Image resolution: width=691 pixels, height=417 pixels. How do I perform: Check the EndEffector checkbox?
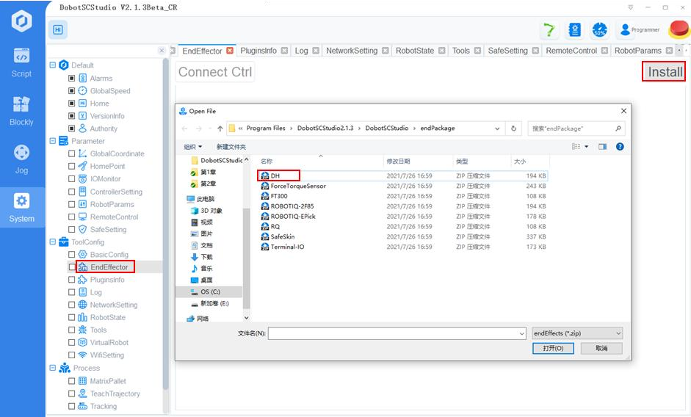71,267
